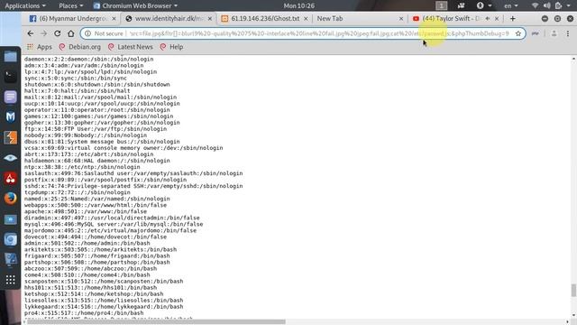Open the Applications menu
Screen dimensions: 577x325
pos(25,5)
